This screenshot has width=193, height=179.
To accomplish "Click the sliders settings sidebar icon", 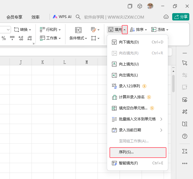I will (x=185, y=75).
